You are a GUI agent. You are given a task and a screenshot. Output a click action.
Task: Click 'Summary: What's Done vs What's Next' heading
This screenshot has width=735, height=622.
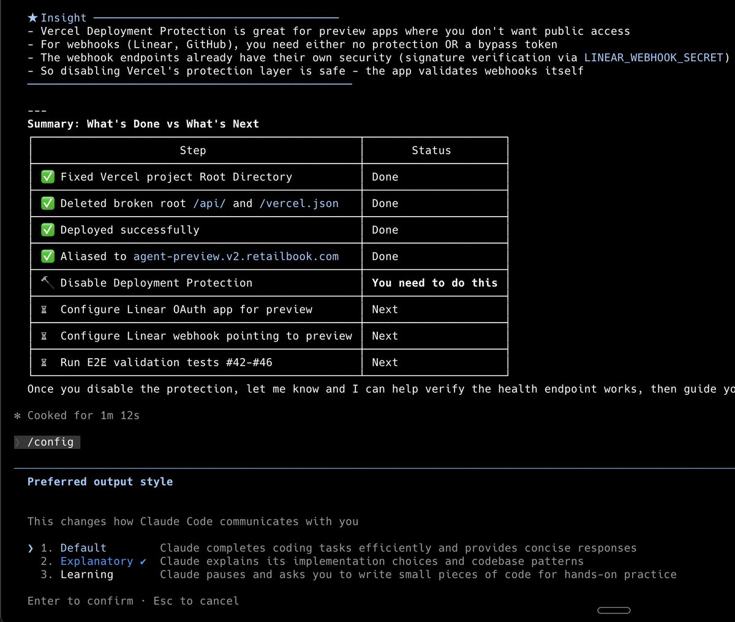click(143, 124)
